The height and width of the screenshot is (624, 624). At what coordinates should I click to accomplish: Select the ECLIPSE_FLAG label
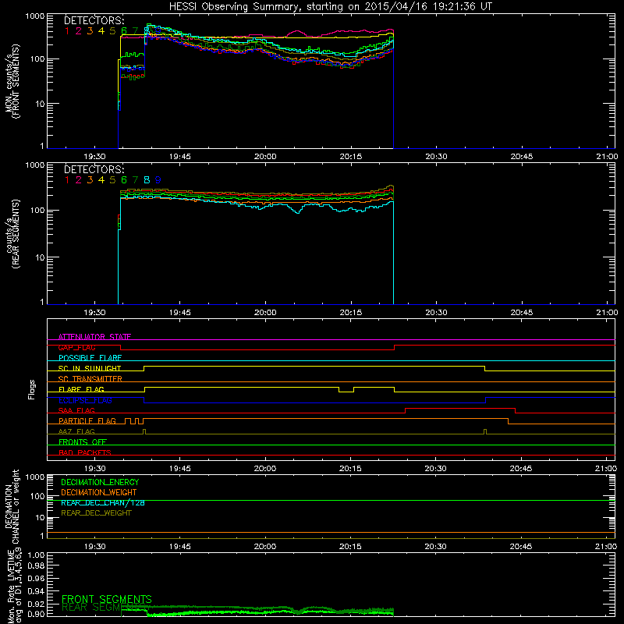click(85, 400)
